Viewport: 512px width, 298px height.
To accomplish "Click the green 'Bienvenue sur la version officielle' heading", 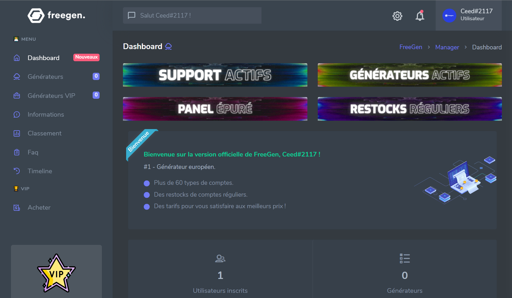I will 232,154.
